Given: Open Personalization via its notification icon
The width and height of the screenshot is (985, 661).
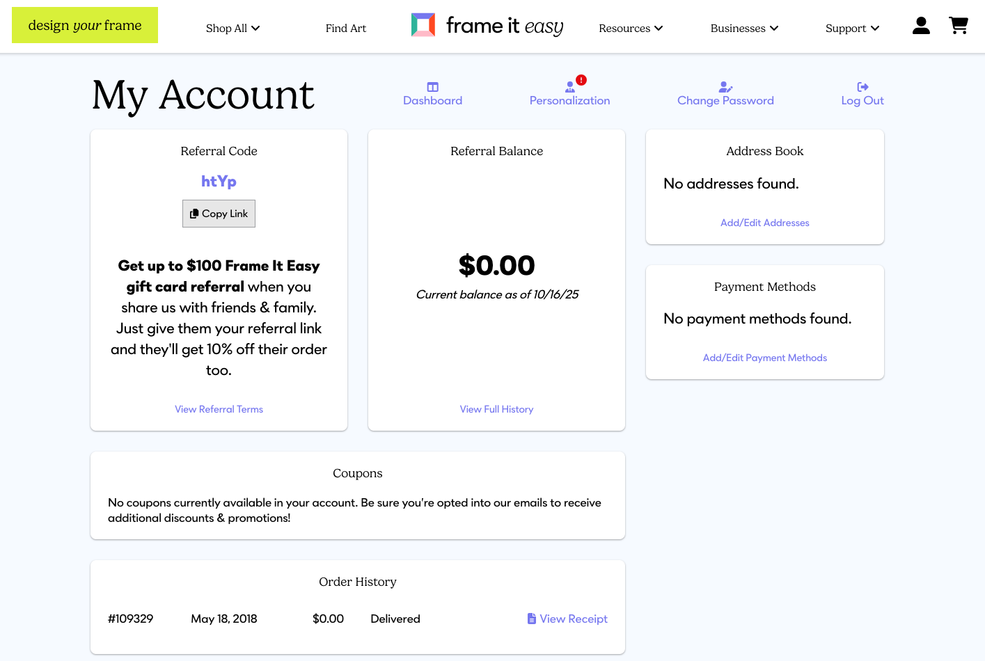Looking at the screenshot, I should [569, 86].
